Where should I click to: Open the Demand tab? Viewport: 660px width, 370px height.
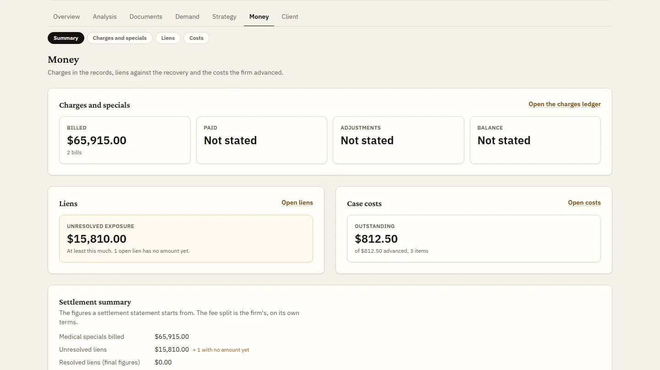click(x=187, y=16)
